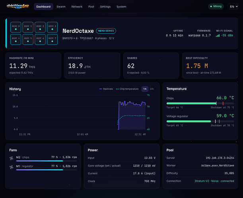The width and height of the screenshot is (243, 198).
Task: Click the uptime value 0 h 13 min
Action: (175, 35)
